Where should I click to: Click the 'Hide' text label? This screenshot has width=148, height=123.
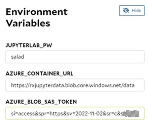(x=136, y=10)
